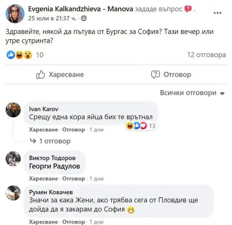Click the post's reaction emoji cluster
Viewport: 232px width, 225px height.
19,55
